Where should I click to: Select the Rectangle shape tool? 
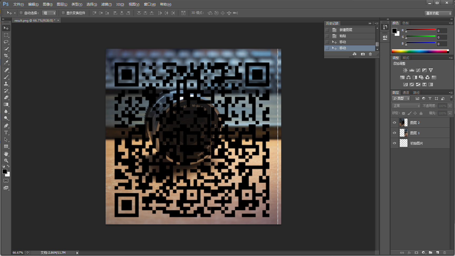pyautogui.click(x=6, y=146)
